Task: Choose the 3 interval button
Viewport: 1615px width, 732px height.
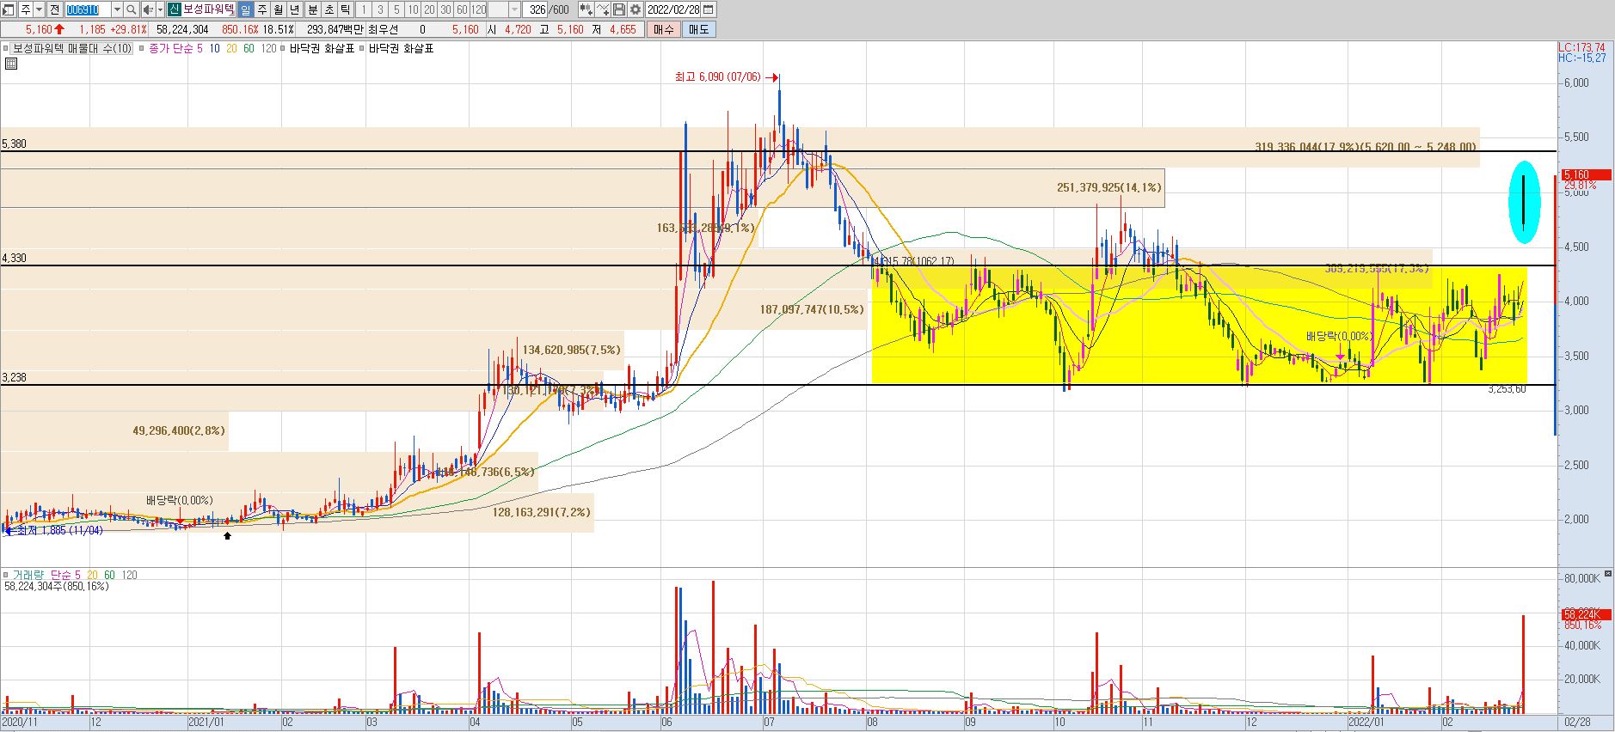Action: pos(380,9)
